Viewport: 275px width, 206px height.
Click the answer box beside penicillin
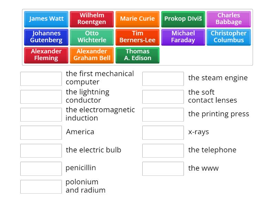[41, 169]
